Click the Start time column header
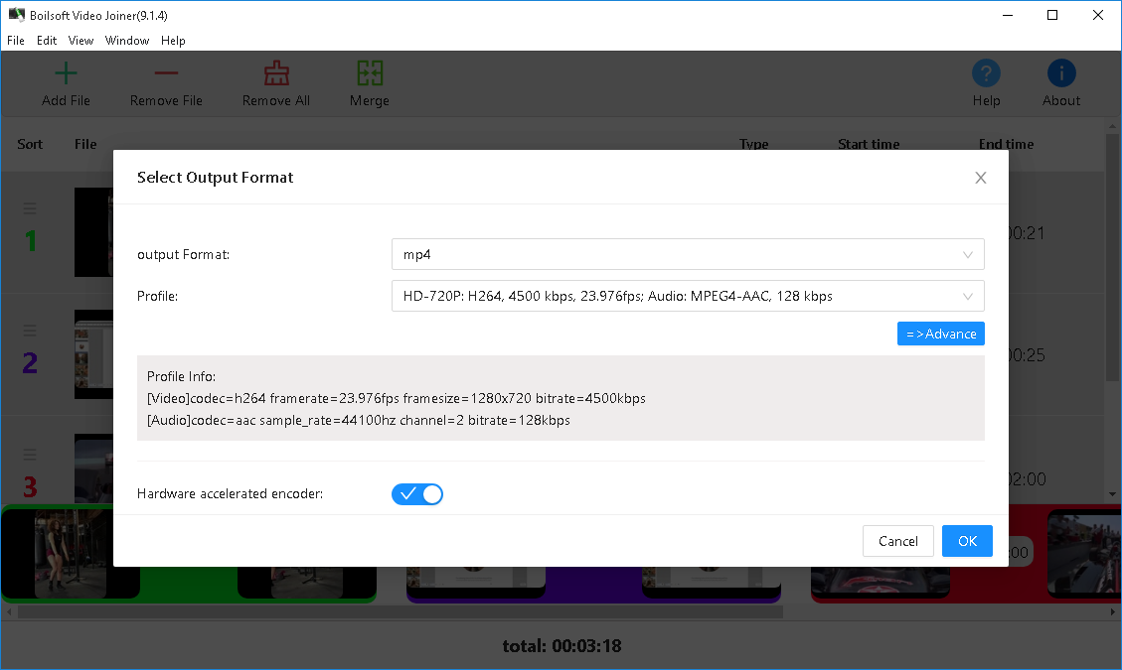The image size is (1122, 670). point(869,145)
